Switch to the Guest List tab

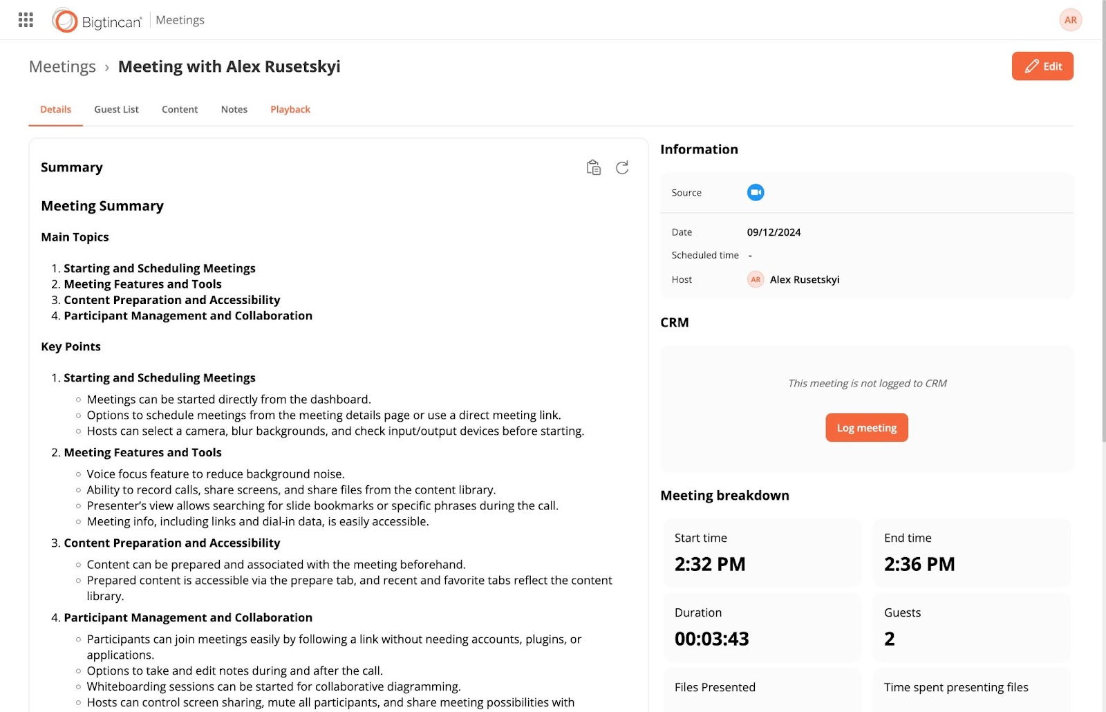point(116,109)
